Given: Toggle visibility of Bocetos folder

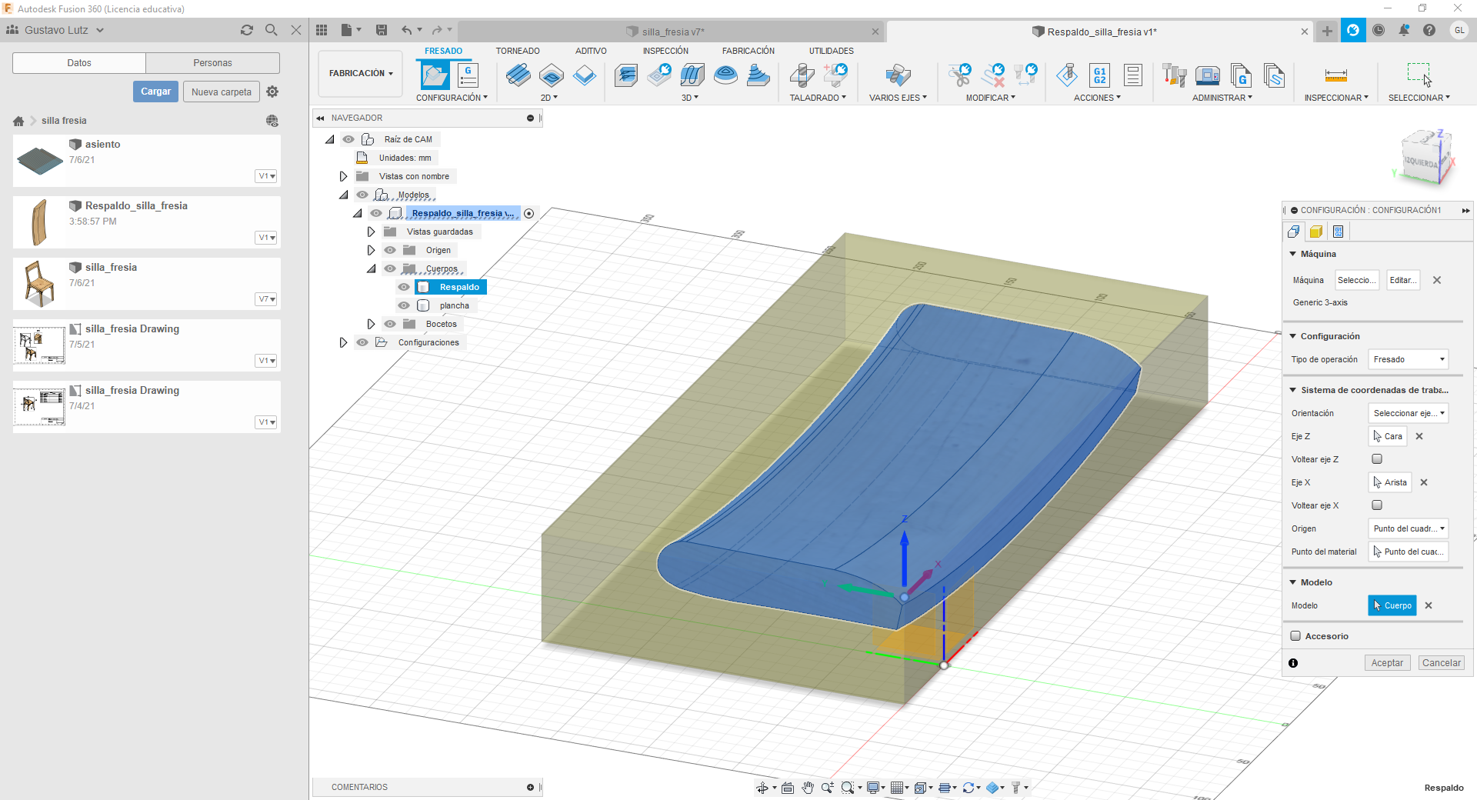Looking at the screenshot, I should 390,324.
